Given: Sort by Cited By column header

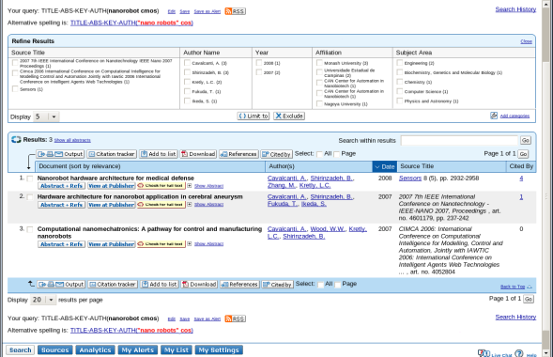Looking at the screenshot, I should click(x=521, y=166).
